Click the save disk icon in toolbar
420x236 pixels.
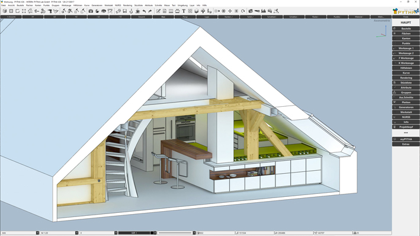(x=124, y=11)
